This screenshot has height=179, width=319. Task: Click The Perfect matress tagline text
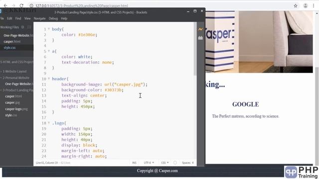pyautogui.click(x=246, y=116)
